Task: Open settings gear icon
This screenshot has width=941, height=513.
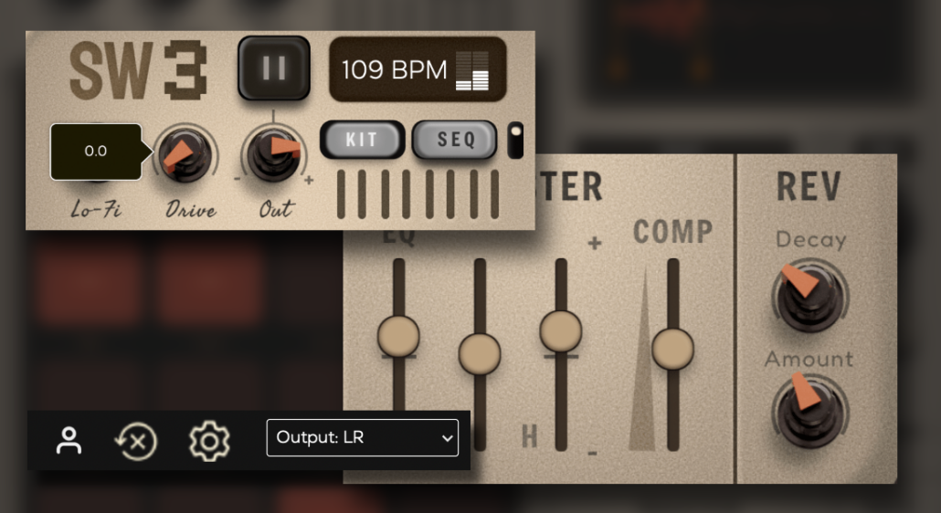Action: (x=209, y=441)
